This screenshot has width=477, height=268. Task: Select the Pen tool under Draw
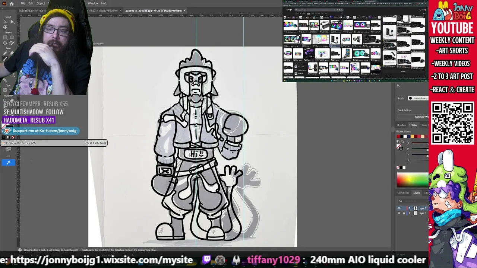5,53
